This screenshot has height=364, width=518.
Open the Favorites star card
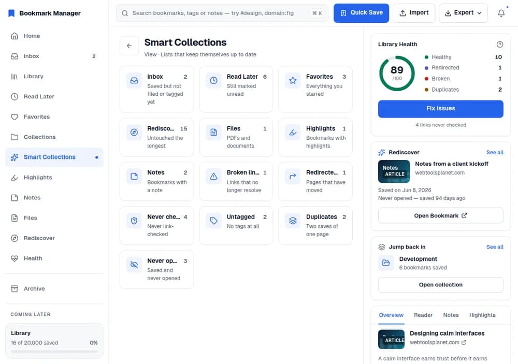315,89
